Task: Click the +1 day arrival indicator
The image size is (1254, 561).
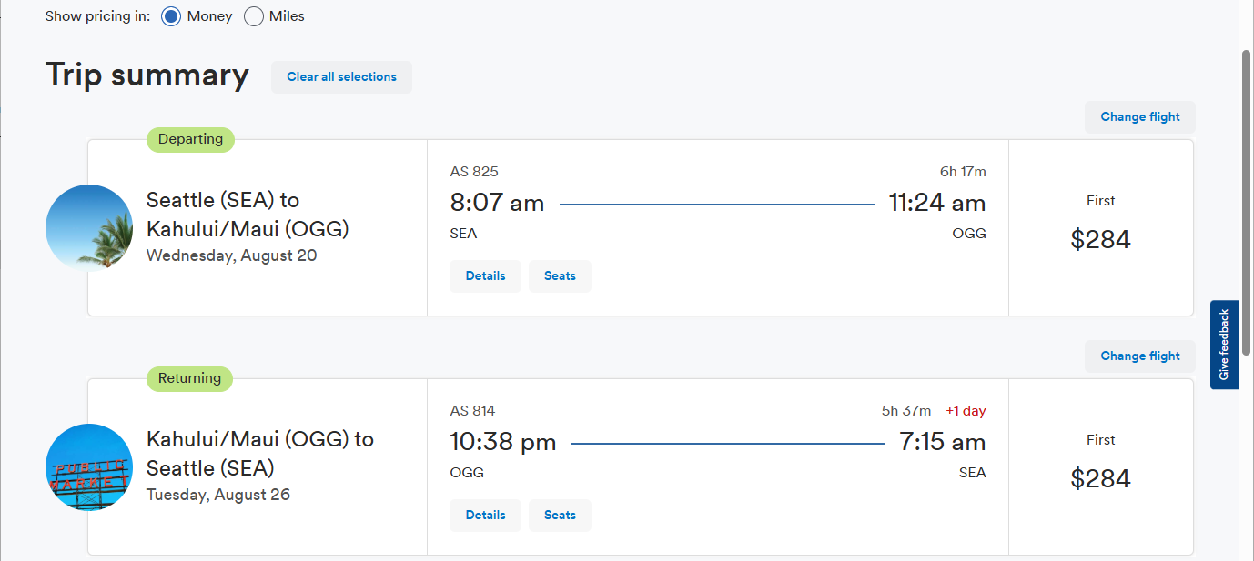Action: click(x=966, y=411)
